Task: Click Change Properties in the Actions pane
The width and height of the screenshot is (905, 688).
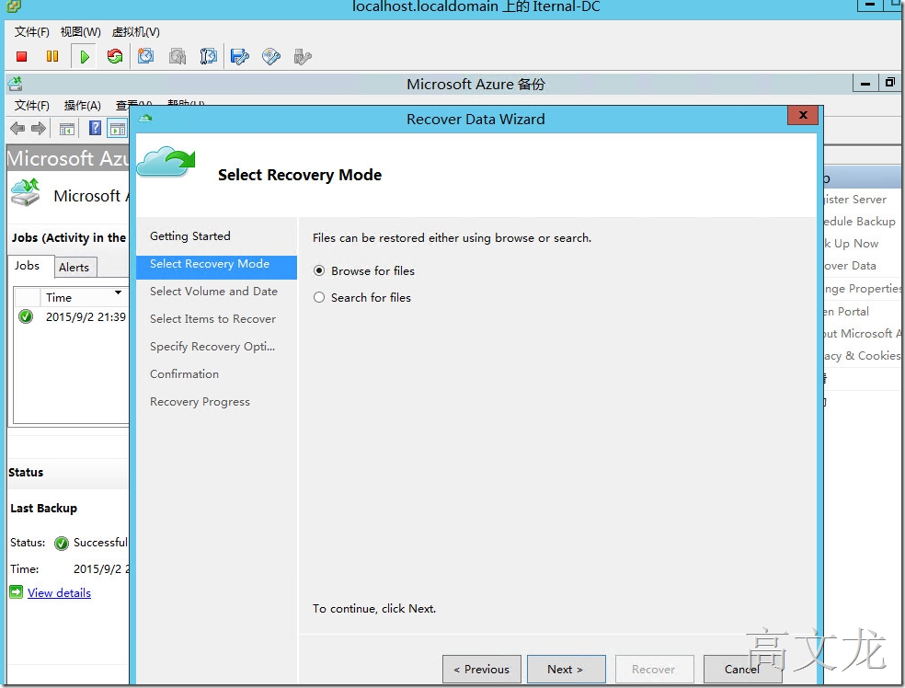Action: click(862, 289)
